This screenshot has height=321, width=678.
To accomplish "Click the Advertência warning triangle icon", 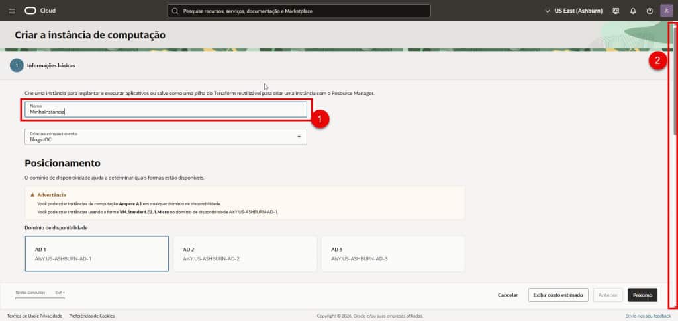I will (x=32, y=195).
